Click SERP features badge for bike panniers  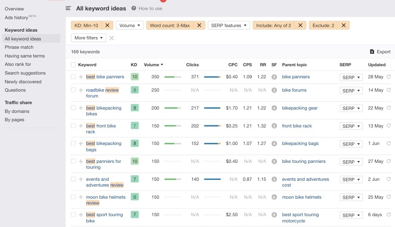[x=274, y=77]
